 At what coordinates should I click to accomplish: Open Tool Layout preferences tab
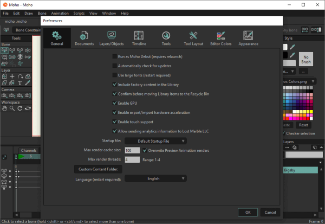point(193,38)
